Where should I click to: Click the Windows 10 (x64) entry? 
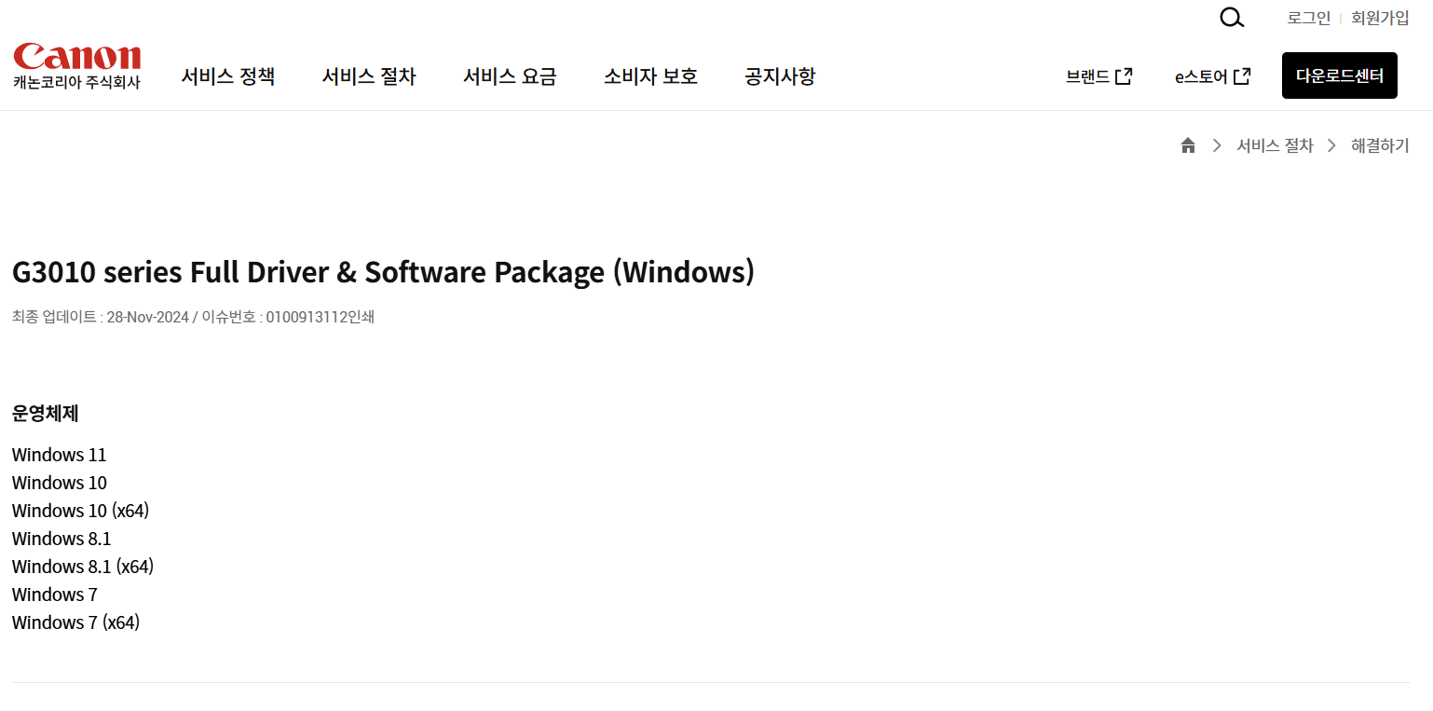coord(80,511)
